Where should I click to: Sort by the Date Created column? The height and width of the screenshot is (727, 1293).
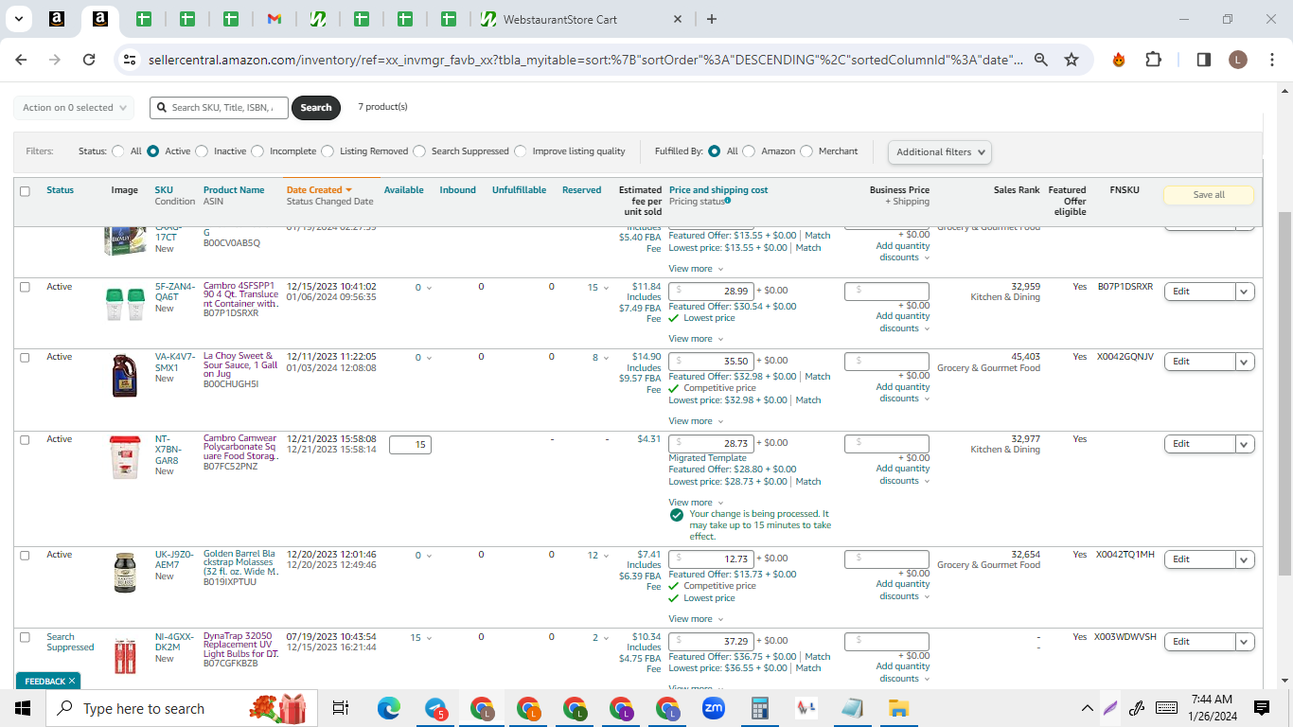coord(319,190)
